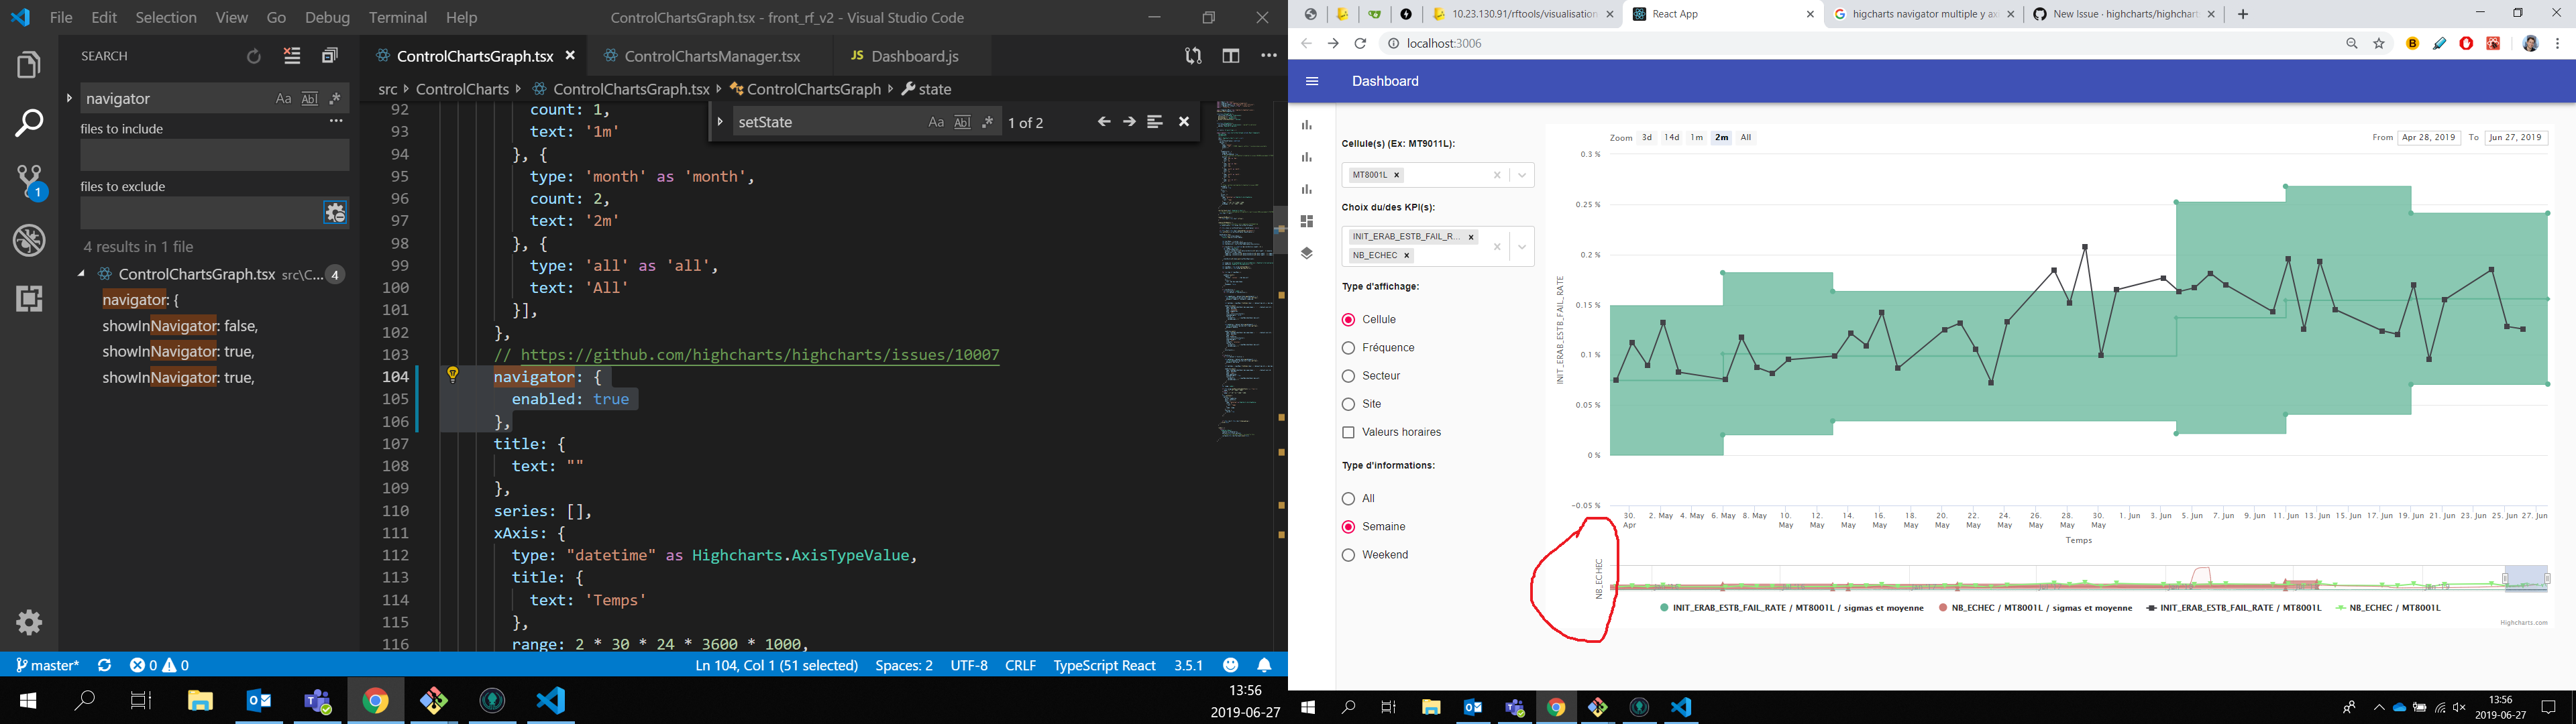The width and height of the screenshot is (2576, 724).
Task: Click the 'All' zoom button on the chart
Action: click(x=1746, y=137)
